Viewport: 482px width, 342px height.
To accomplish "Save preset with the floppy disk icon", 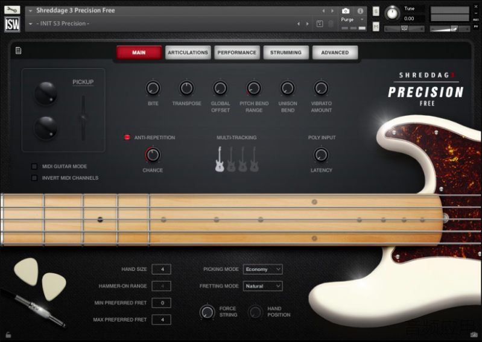I will [320, 24].
